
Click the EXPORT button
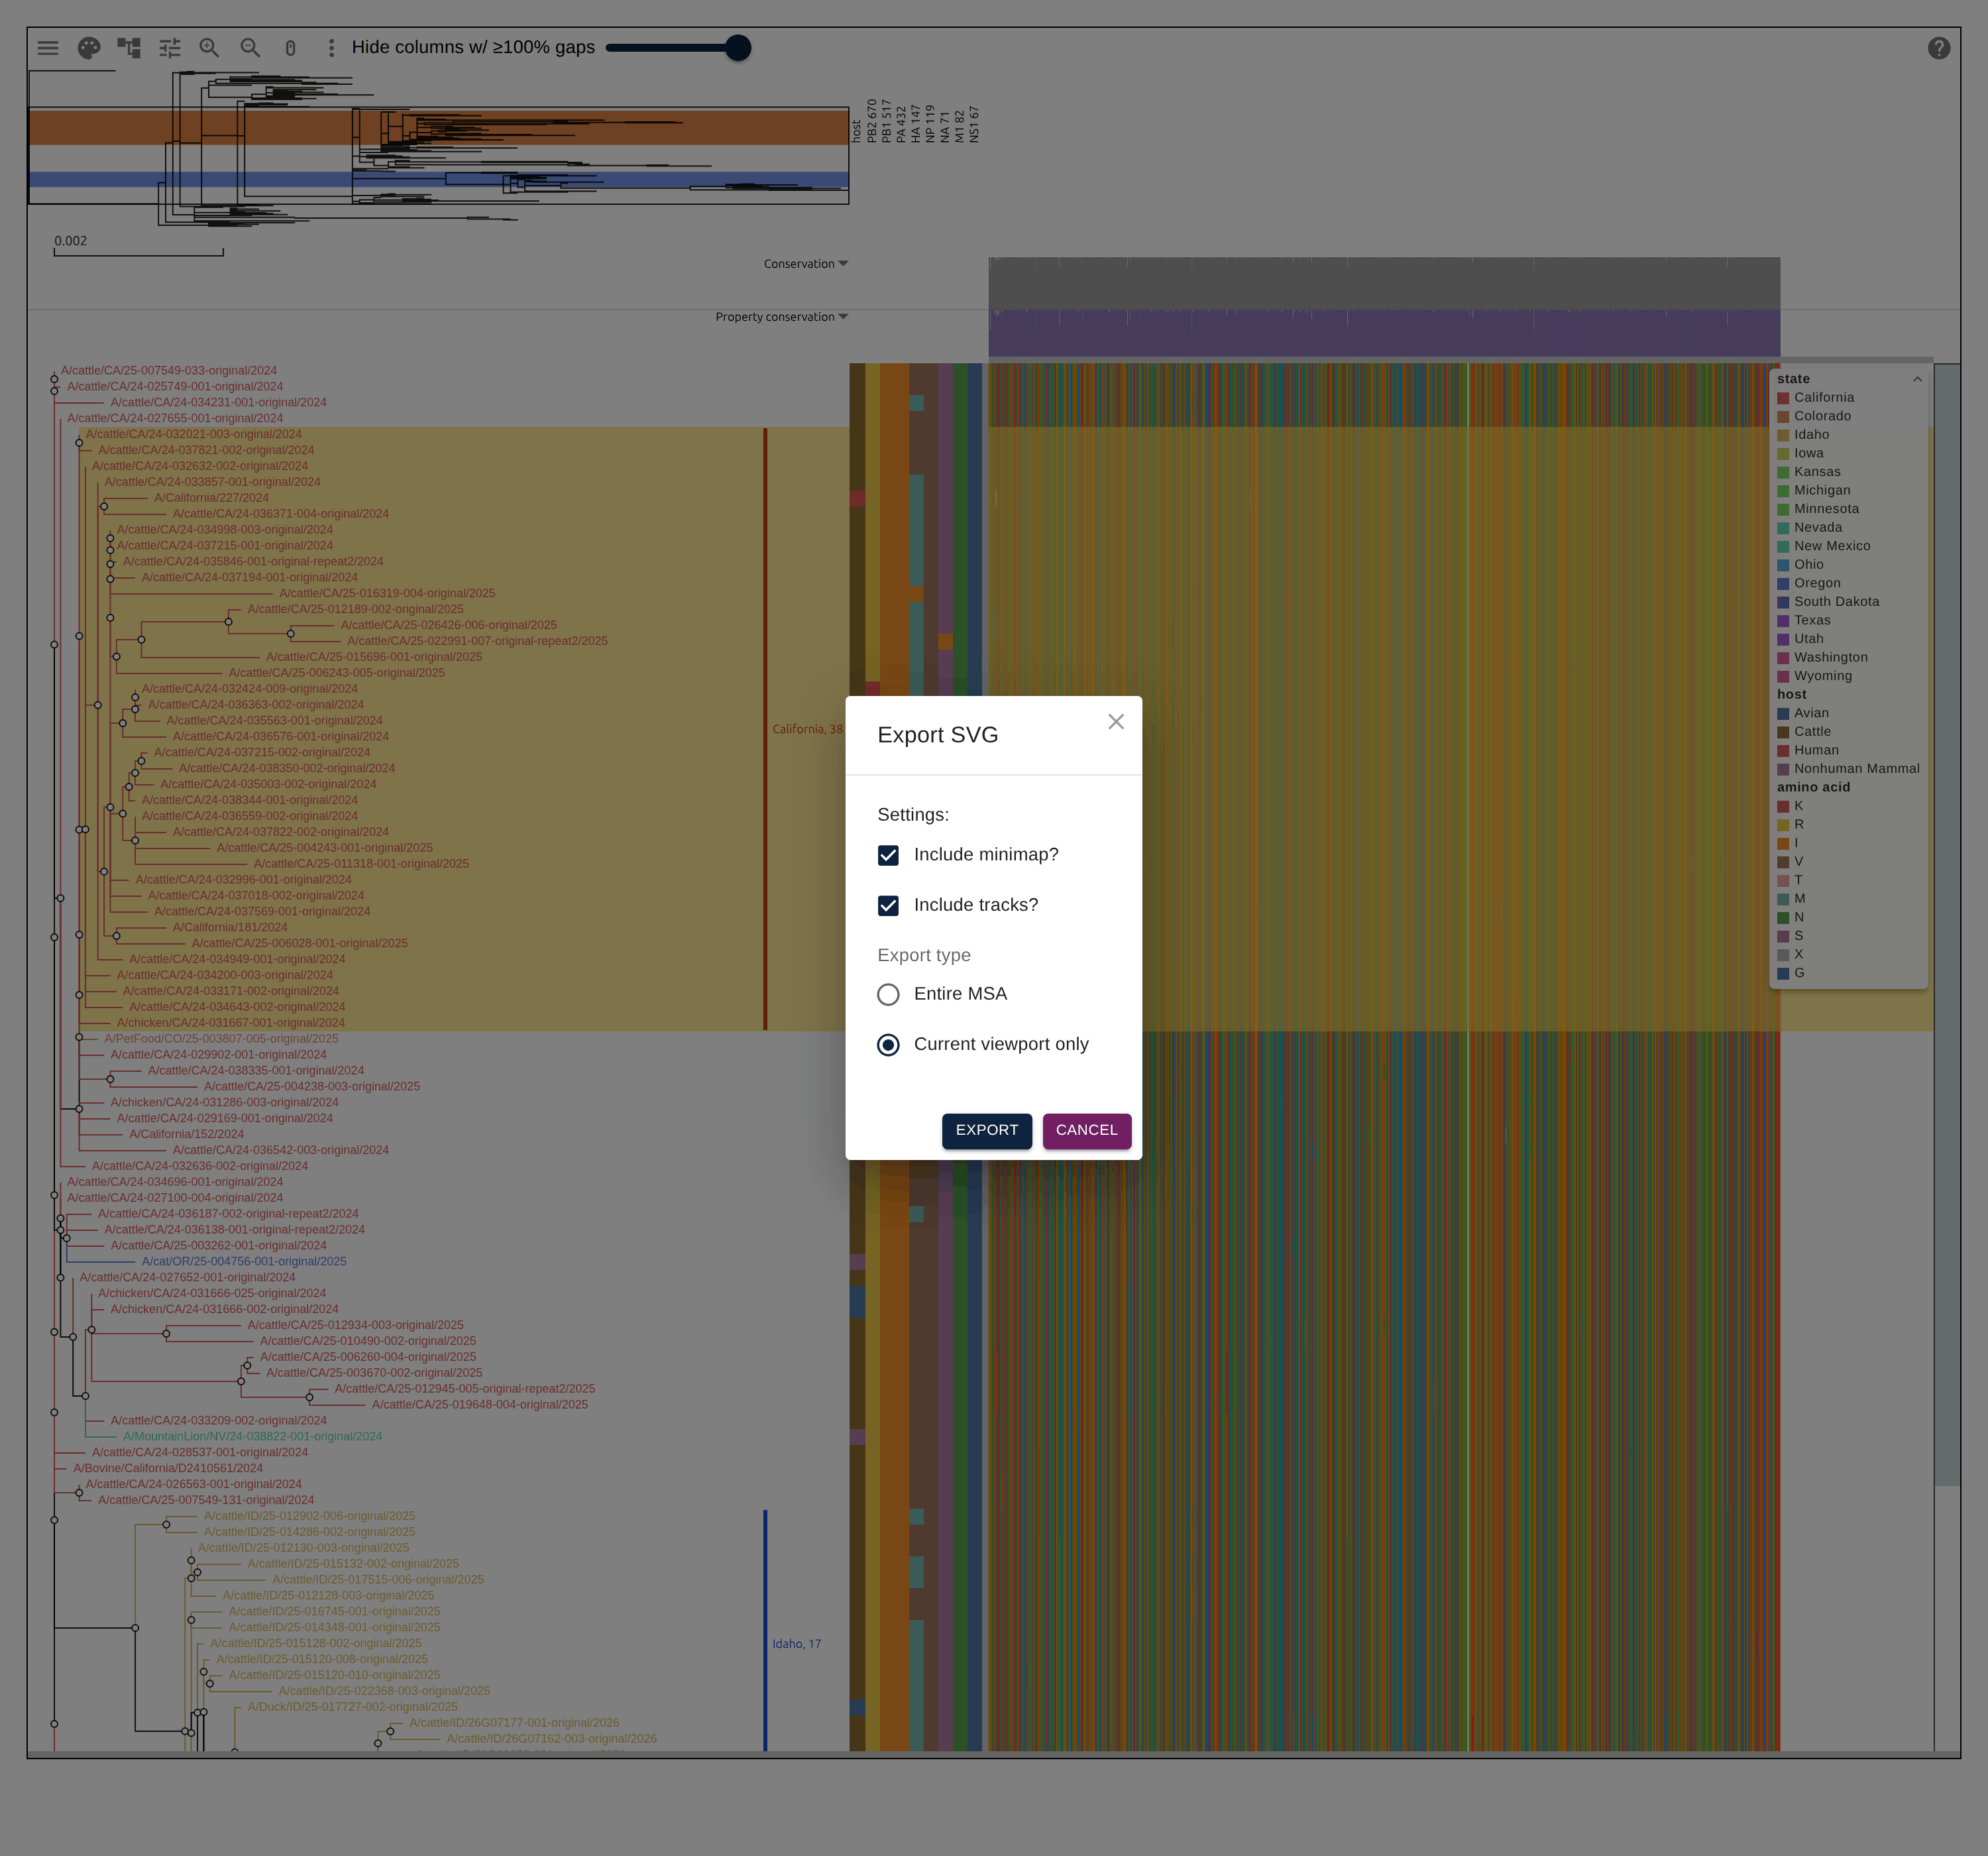coord(987,1131)
